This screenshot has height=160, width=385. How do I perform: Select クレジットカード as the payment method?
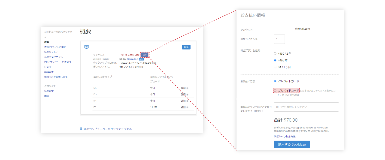(x=275, y=81)
